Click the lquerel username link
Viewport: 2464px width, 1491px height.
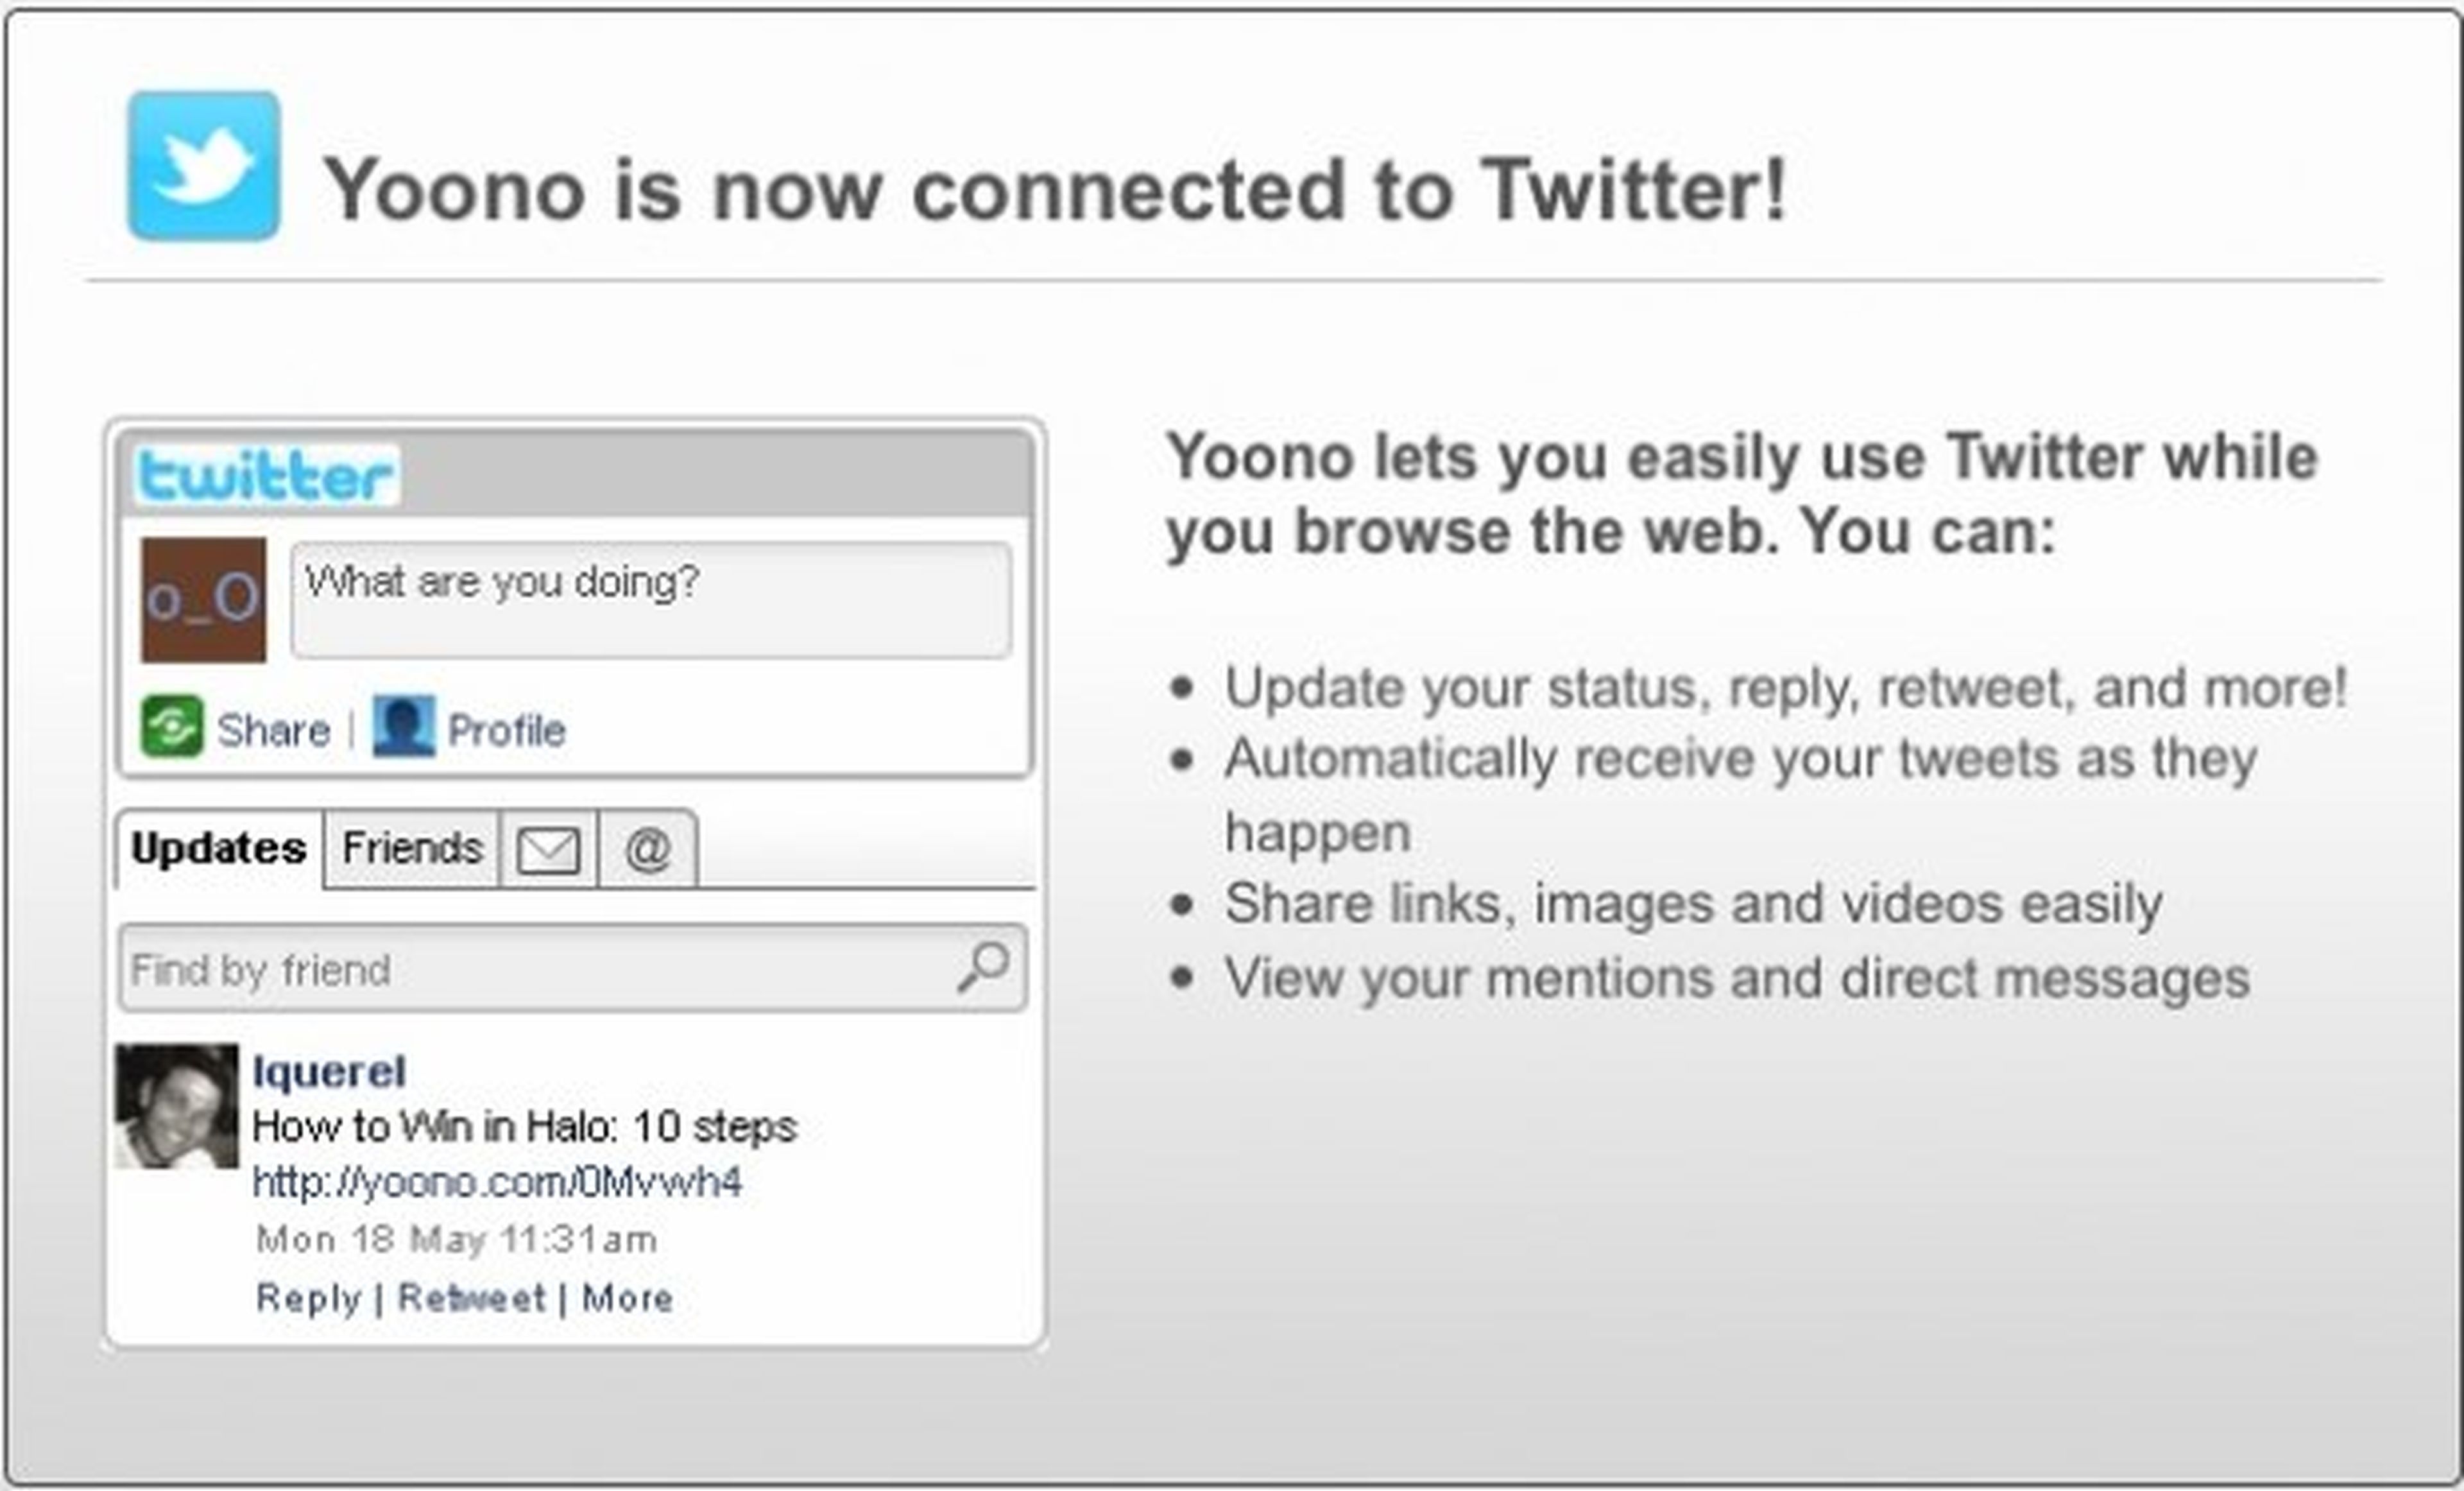[x=329, y=1072]
